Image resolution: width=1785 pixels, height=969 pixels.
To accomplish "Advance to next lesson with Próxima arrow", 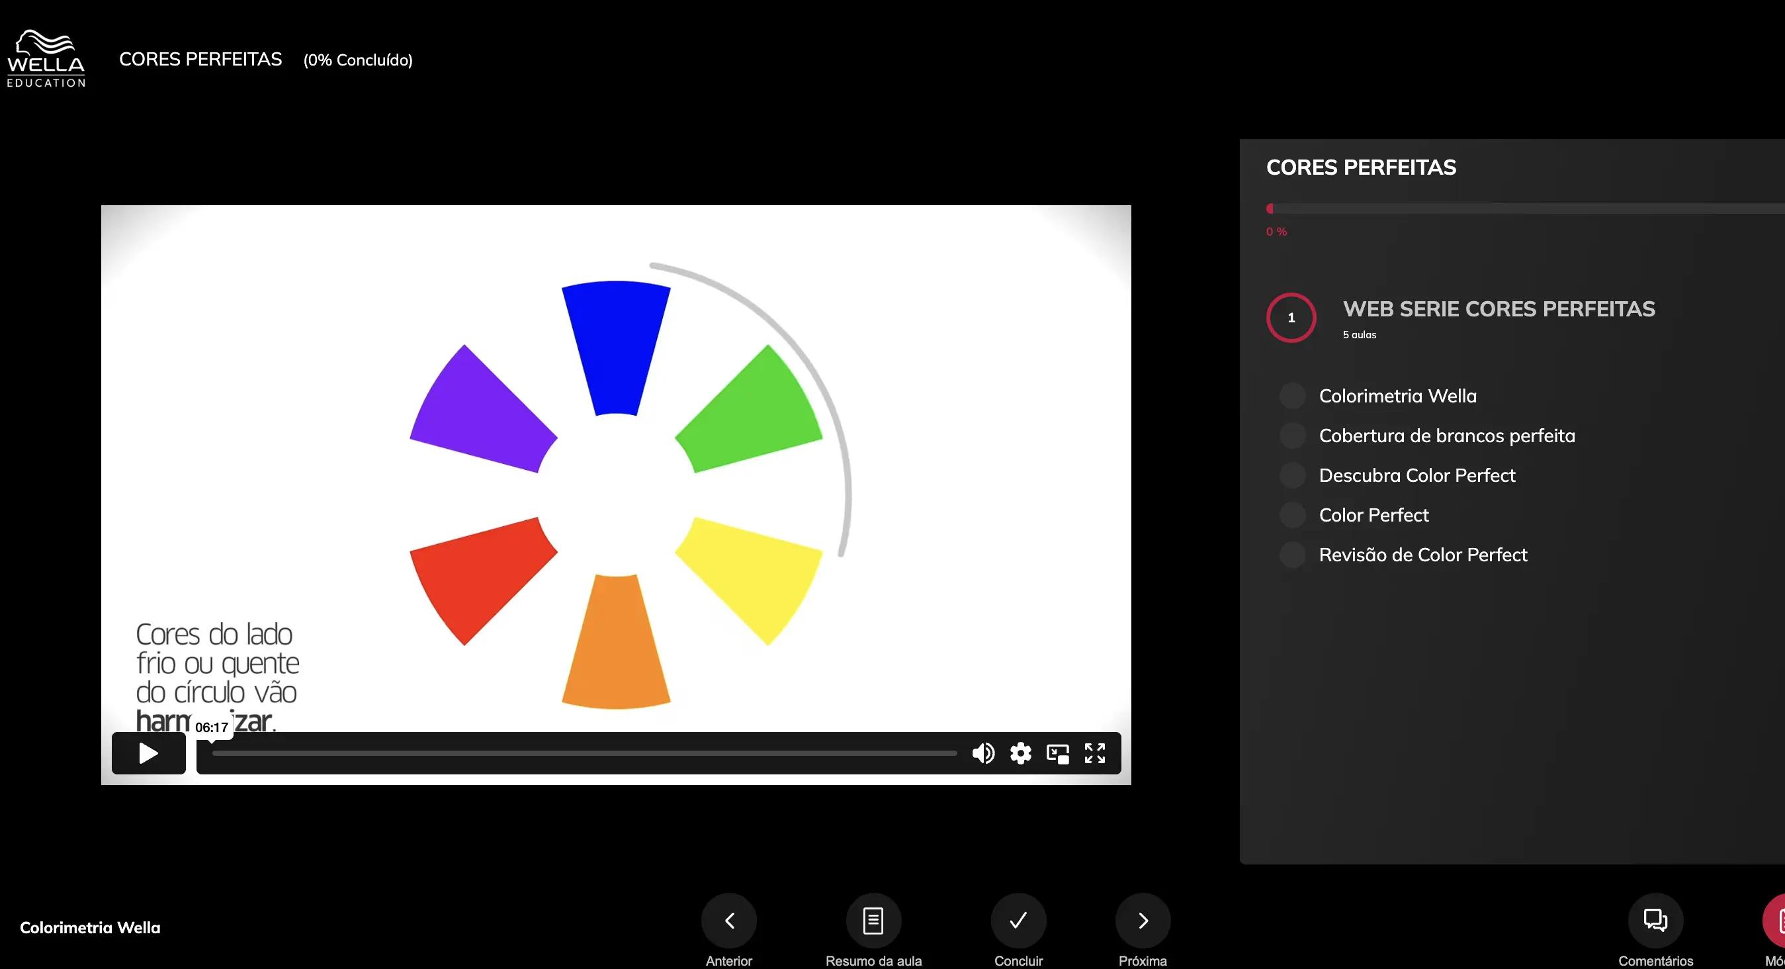I will pyautogui.click(x=1143, y=921).
